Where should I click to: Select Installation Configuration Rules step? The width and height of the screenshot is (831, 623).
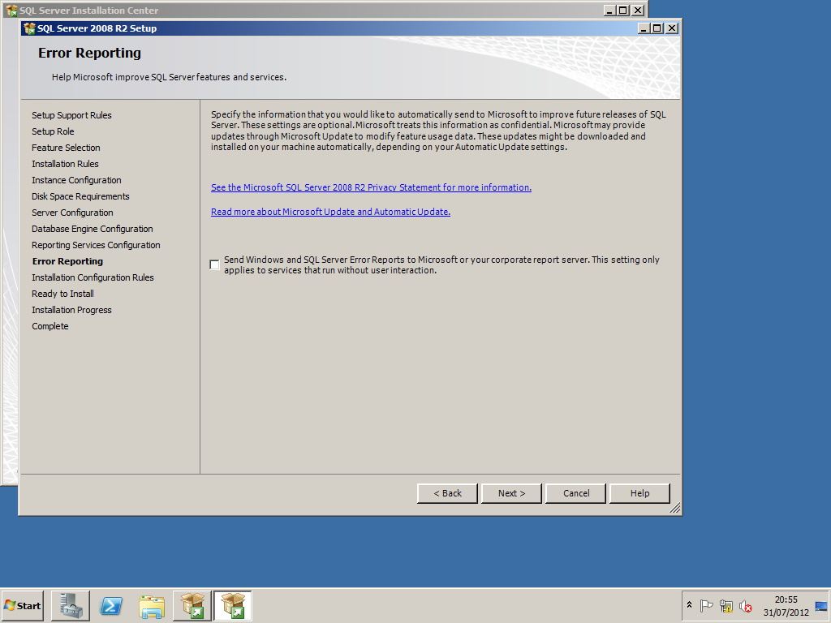coord(93,277)
